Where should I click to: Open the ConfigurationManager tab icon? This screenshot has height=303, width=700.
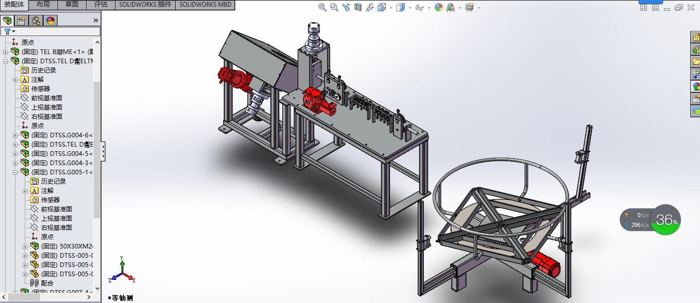[36, 21]
